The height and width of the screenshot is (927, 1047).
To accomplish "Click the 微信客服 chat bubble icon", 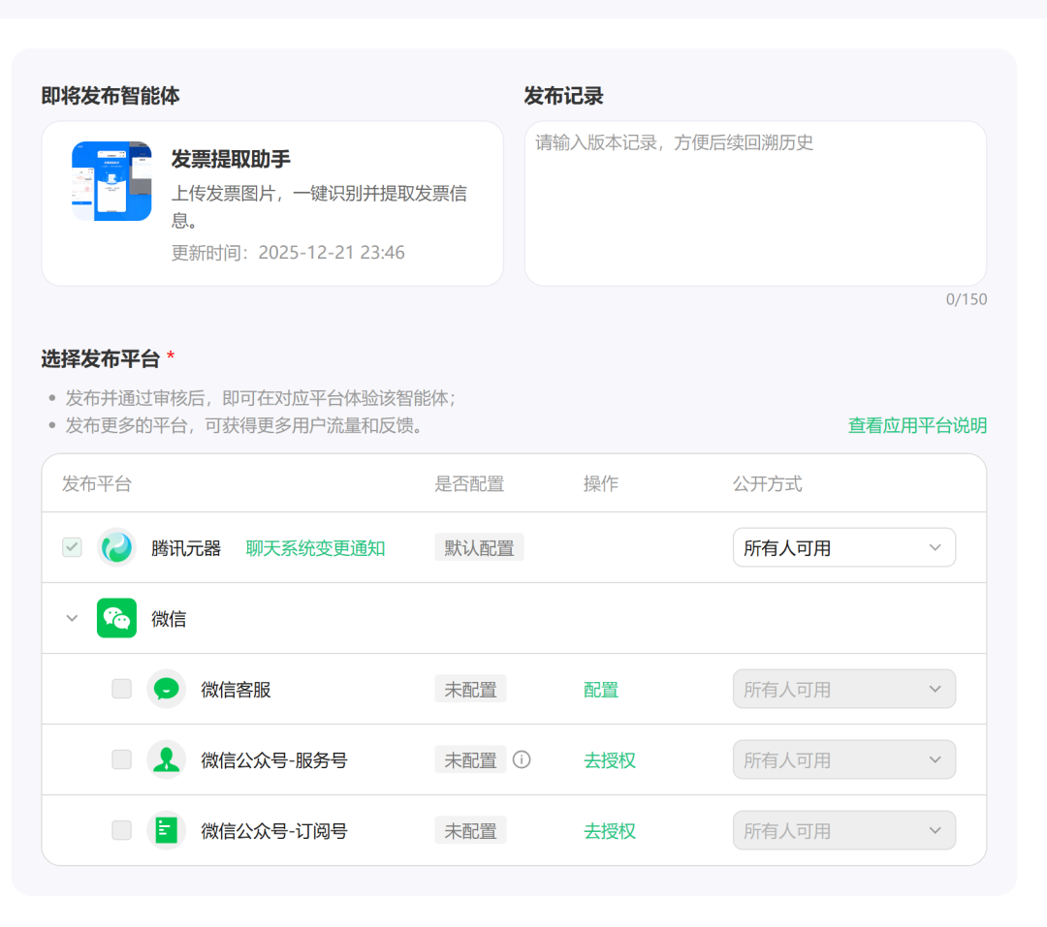I will pyautogui.click(x=166, y=690).
